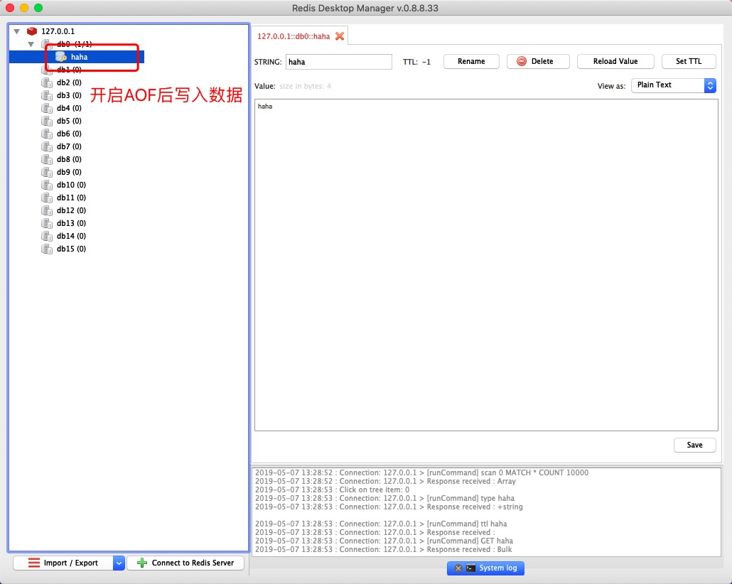This screenshot has height=584, width=732.
Task: Collapse the db0 database node
Action: pos(31,44)
